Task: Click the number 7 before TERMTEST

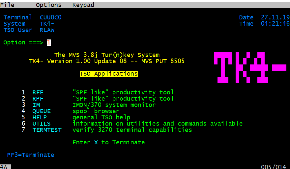Action: (23, 130)
